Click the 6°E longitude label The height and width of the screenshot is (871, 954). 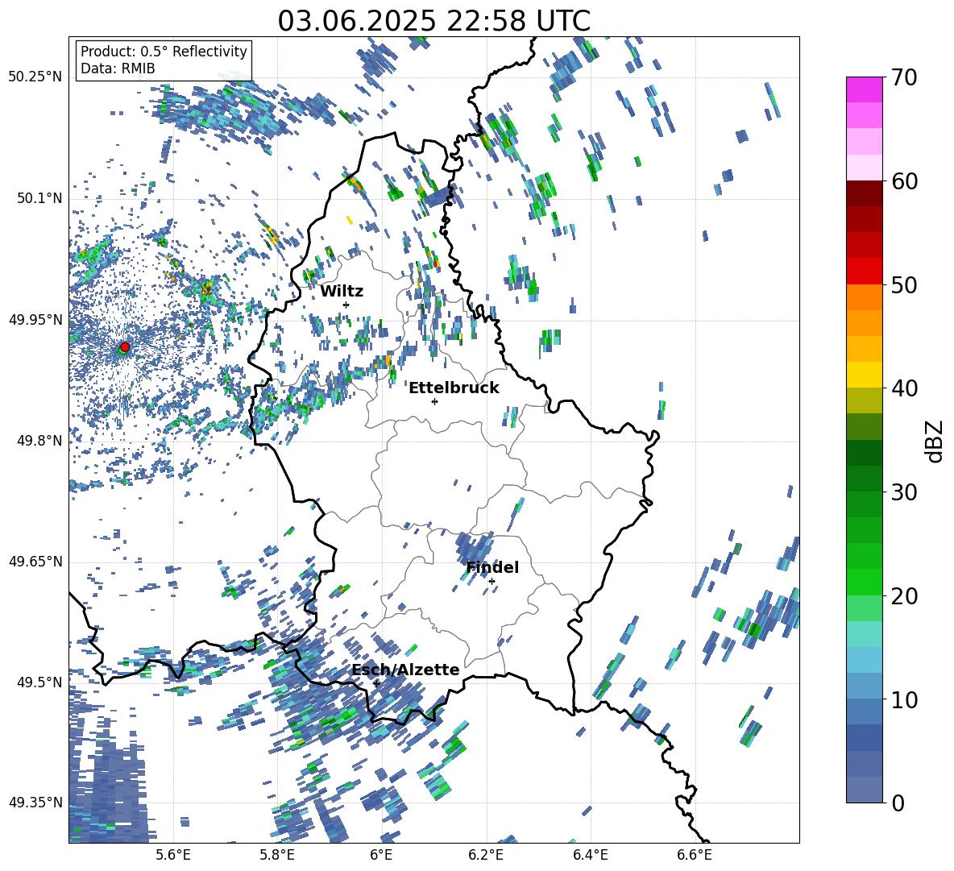pos(381,855)
